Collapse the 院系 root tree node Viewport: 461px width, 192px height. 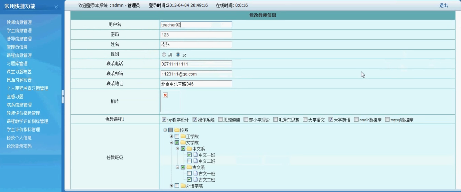click(165, 130)
